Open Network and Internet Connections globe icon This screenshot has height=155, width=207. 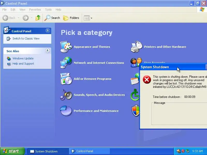[66, 63]
